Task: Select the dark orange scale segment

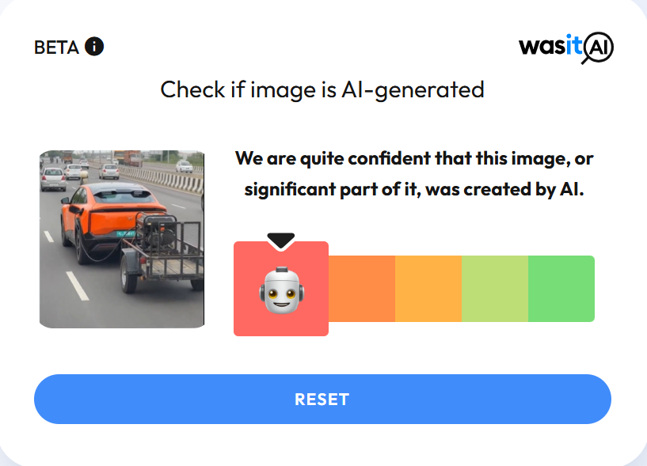Action: click(362, 289)
